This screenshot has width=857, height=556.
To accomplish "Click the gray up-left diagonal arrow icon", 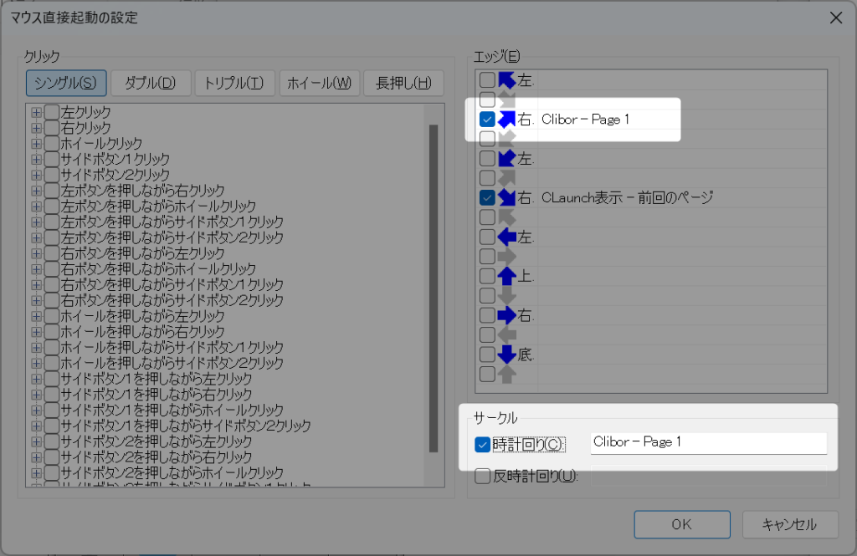I will coord(507,217).
